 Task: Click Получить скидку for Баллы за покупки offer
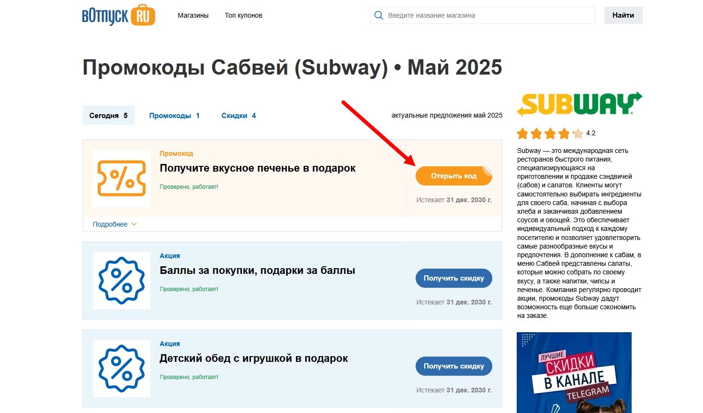pos(453,278)
